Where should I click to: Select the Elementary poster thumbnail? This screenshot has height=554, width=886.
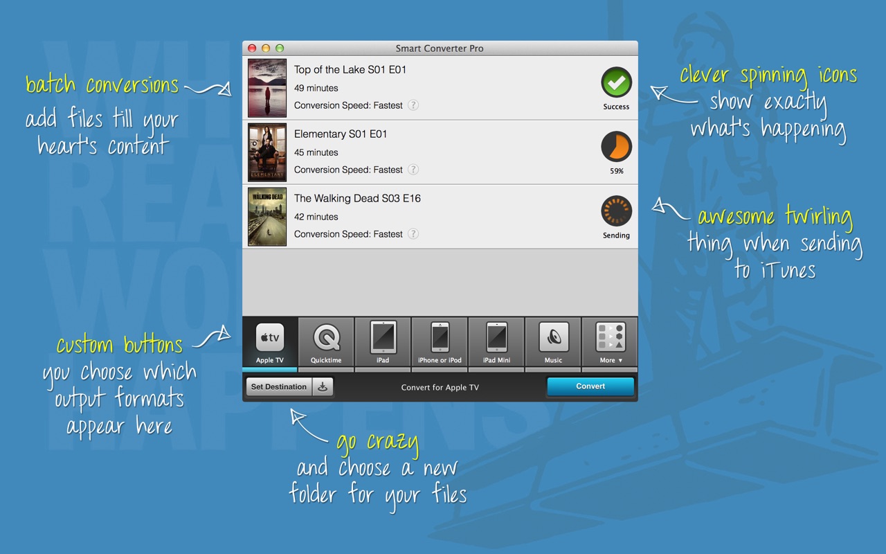267,152
